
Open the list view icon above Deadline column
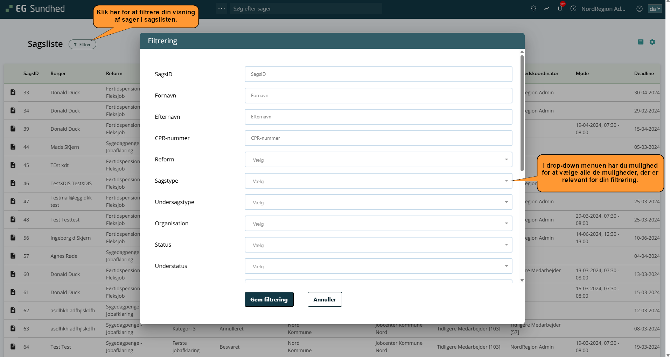pyautogui.click(x=641, y=42)
